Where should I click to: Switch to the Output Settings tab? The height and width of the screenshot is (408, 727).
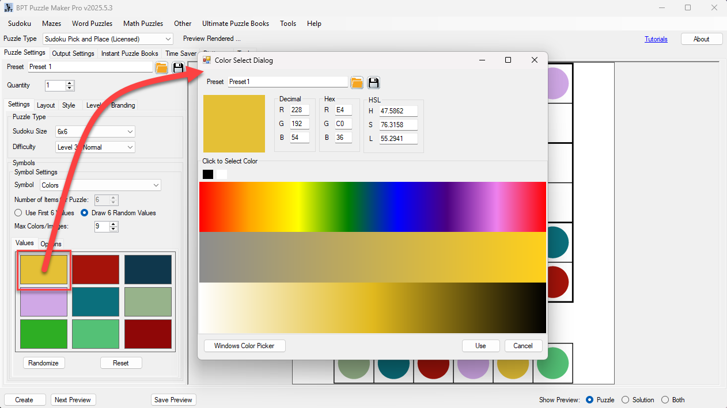pos(73,54)
